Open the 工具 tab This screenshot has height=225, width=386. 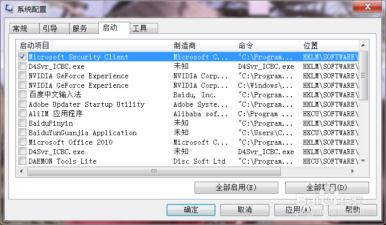pyautogui.click(x=144, y=28)
